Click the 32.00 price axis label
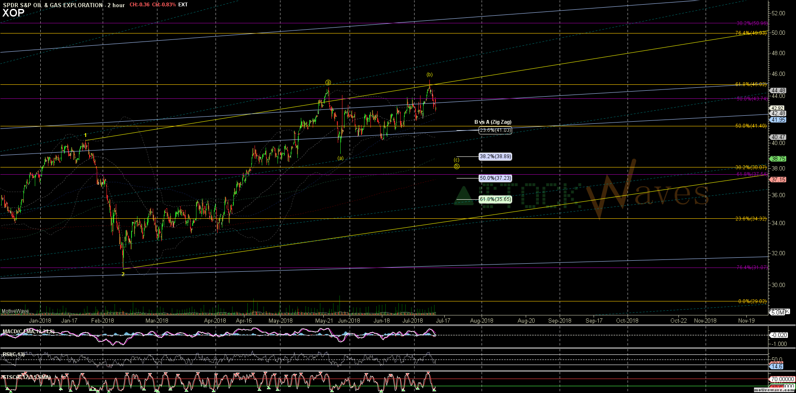 pyautogui.click(x=779, y=253)
